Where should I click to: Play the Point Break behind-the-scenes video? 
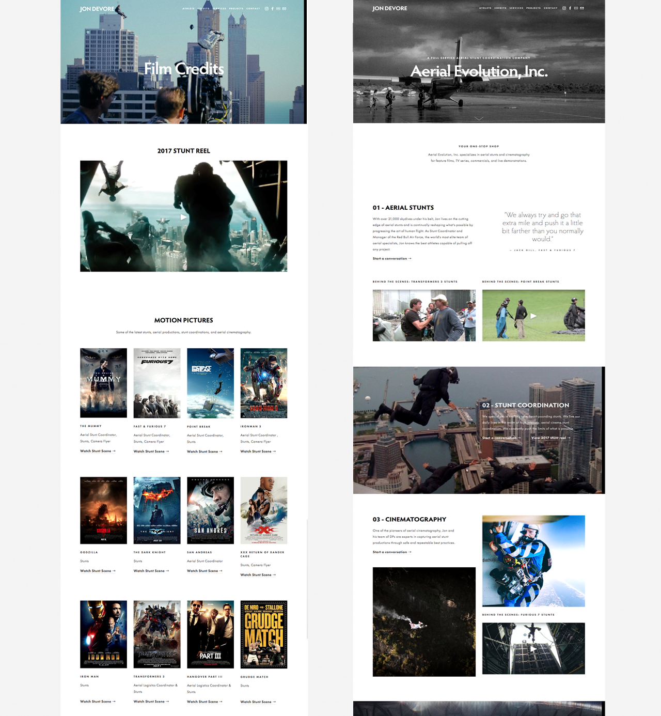click(x=534, y=316)
